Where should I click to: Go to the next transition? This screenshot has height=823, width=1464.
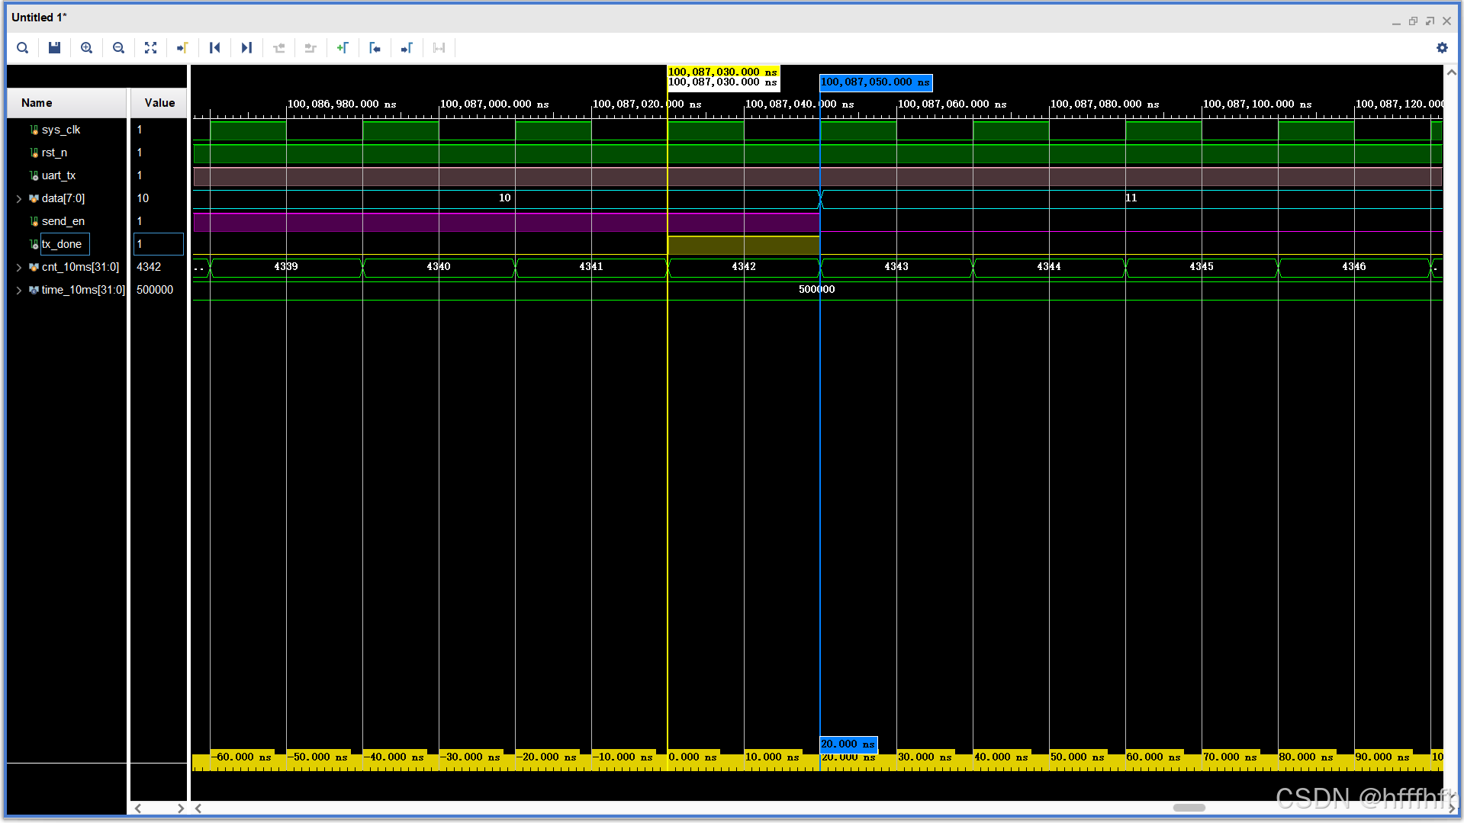pyautogui.click(x=310, y=48)
